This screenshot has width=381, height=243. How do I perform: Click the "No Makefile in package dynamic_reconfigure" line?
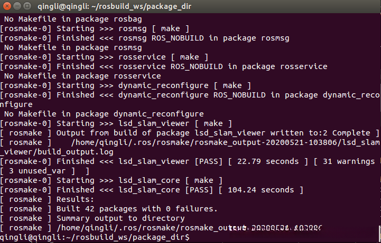tap(103, 114)
